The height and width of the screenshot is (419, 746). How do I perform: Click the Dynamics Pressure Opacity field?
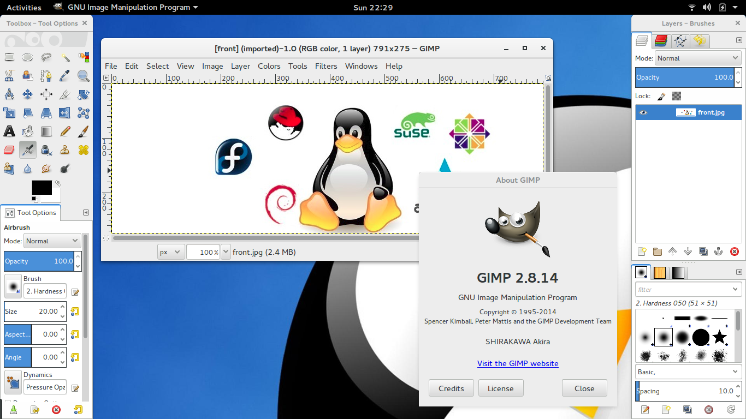coord(45,387)
